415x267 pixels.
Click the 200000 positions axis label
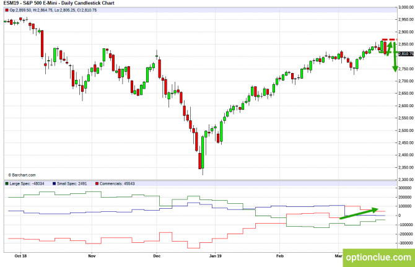pyautogui.click(x=405, y=197)
